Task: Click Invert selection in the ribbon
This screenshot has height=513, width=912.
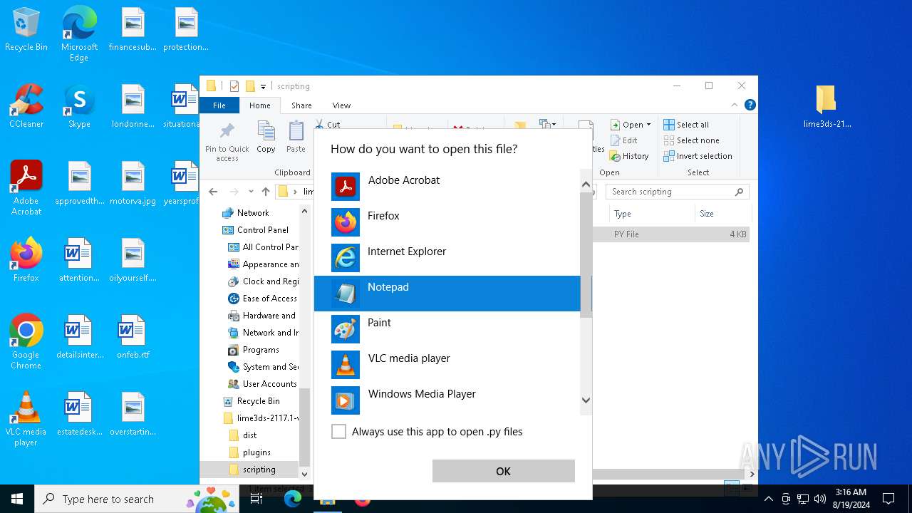Action: (x=698, y=156)
